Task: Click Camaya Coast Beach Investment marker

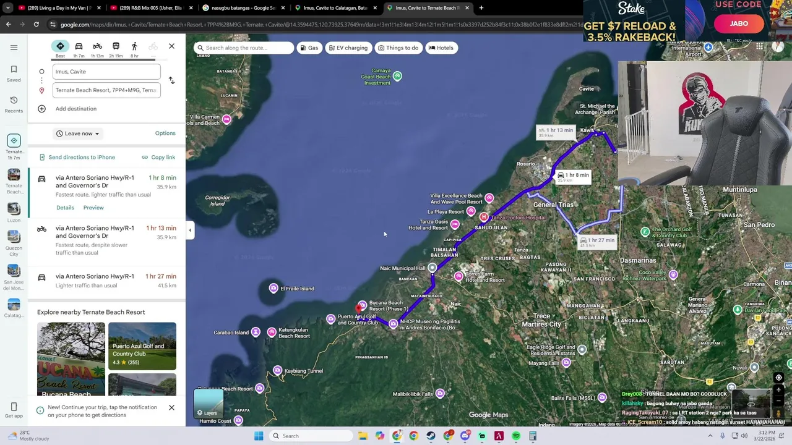Action: [x=397, y=76]
